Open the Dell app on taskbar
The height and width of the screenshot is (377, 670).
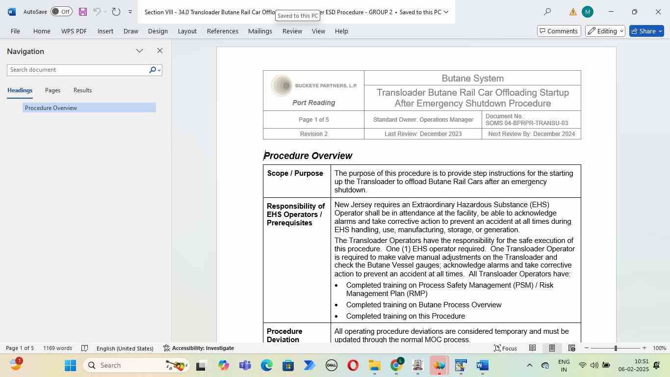331,365
